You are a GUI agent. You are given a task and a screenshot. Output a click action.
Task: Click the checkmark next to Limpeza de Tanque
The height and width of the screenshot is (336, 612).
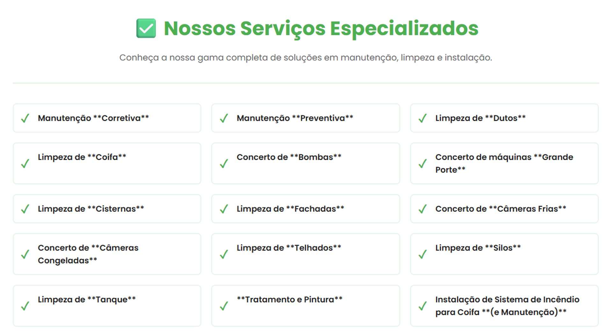(x=25, y=306)
